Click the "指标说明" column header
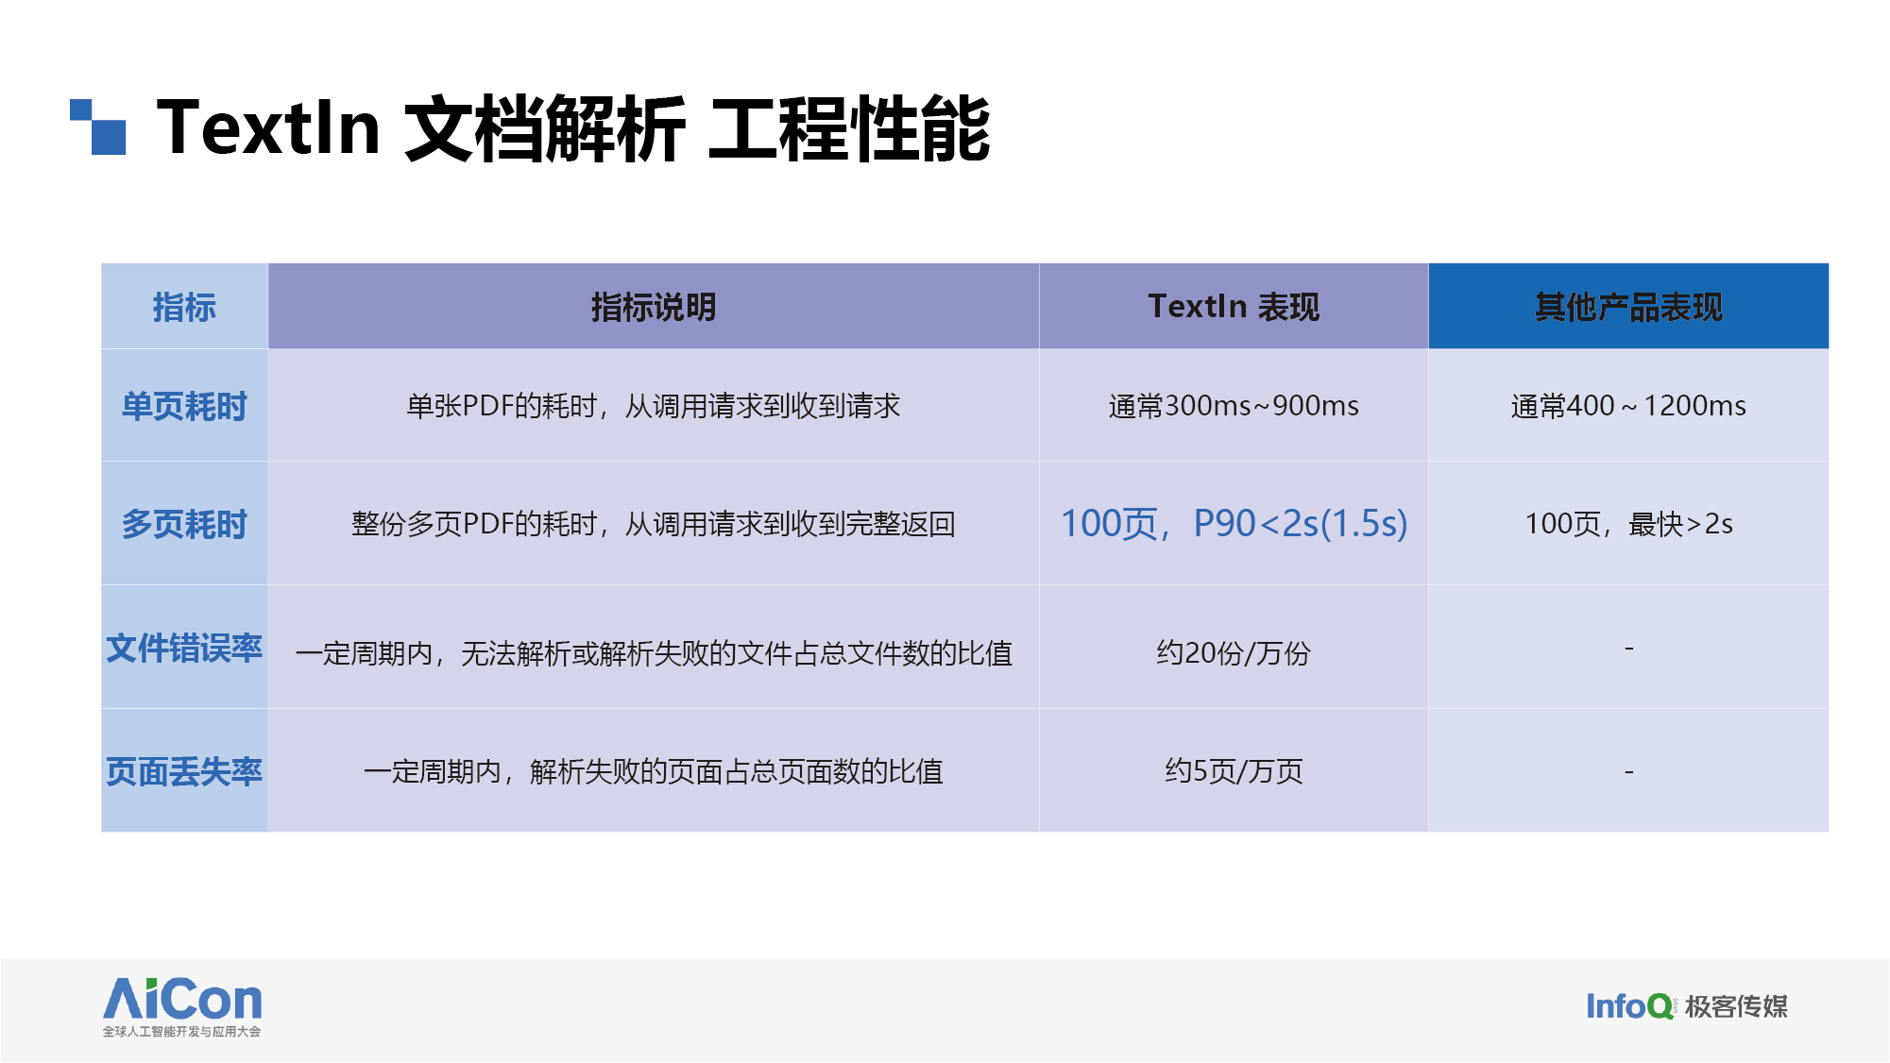Image resolution: width=1890 pixels, height=1063 pixels. (x=654, y=307)
